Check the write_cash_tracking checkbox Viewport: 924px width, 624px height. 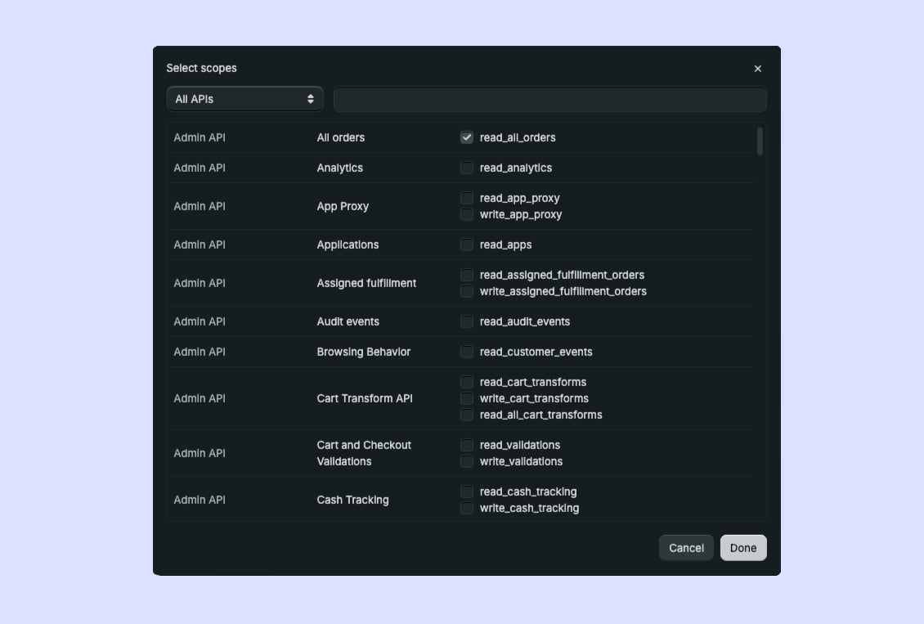[x=467, y=509]
